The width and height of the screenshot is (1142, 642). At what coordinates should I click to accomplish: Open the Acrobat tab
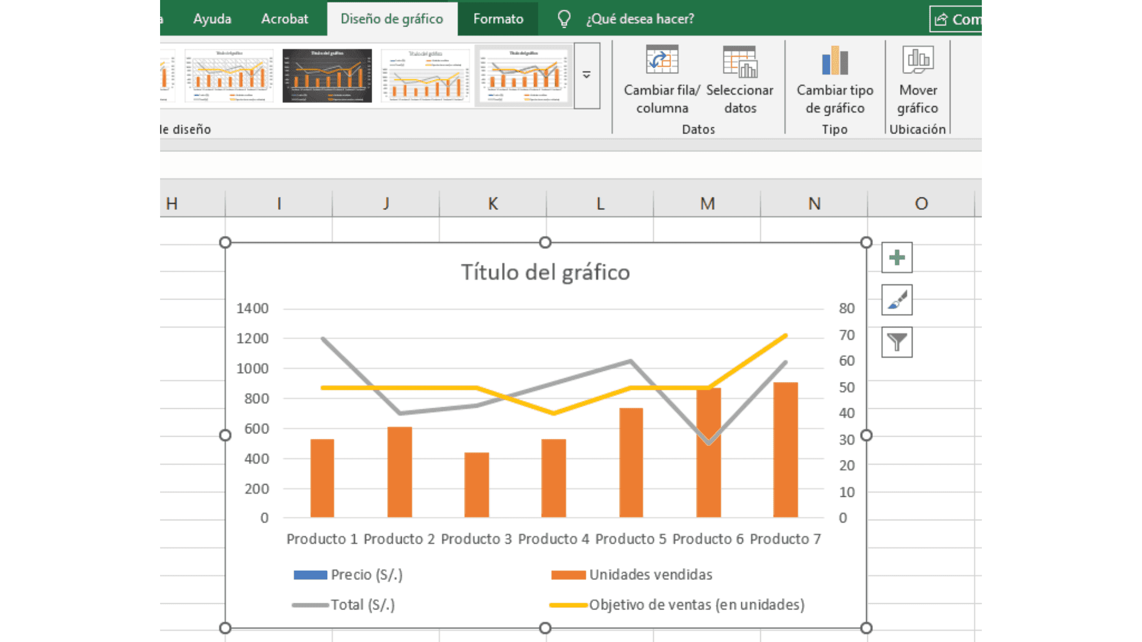(x=284, y=19)
